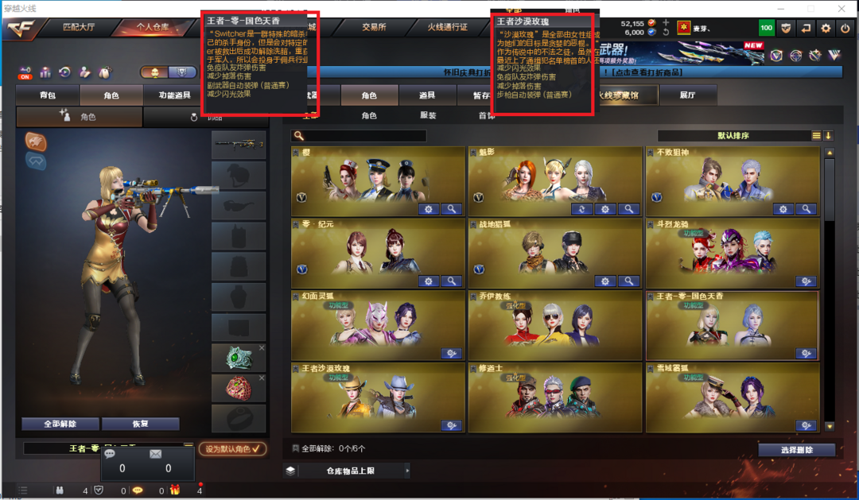
Task: Switch to the shield mode toggle
Action: (x=182, y=72)
